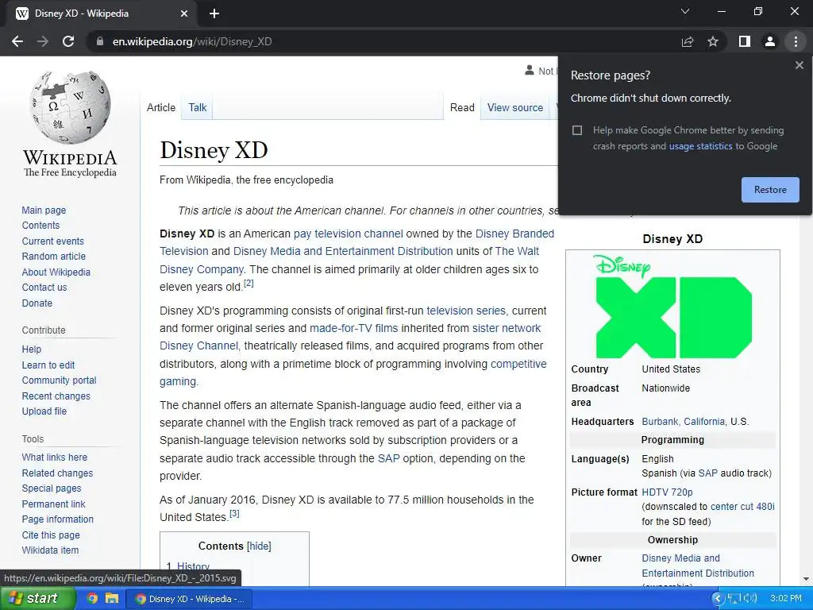This screenshot has height=610, width=813.
Task: Click the Not logged in user icon
Action: coord(529,71)
